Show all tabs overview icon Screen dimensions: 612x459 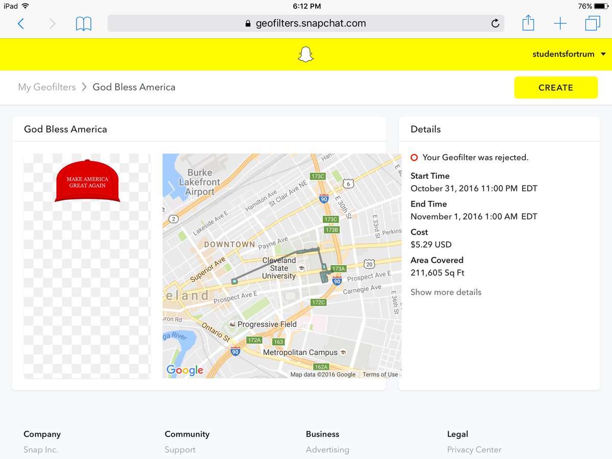pyautogui.click(x=593, y=23)
